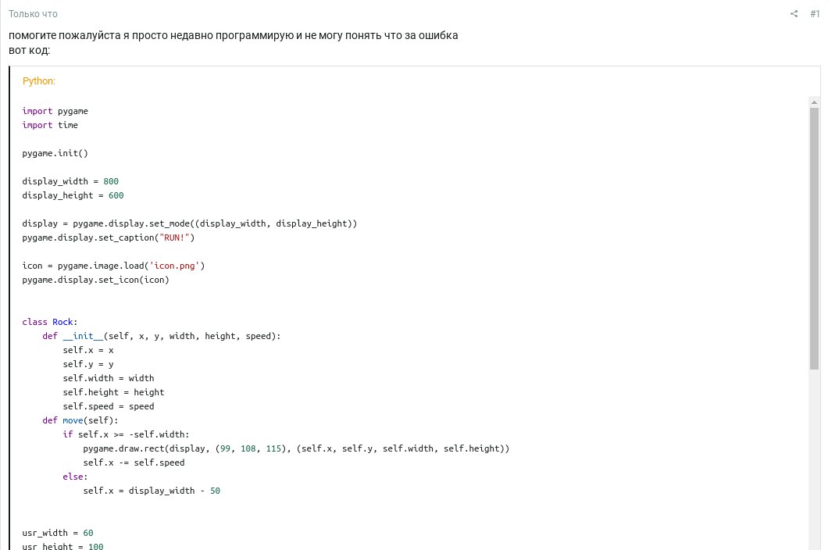
Task: Click the line 'display_width = 800'
Action: click(70, 181)
